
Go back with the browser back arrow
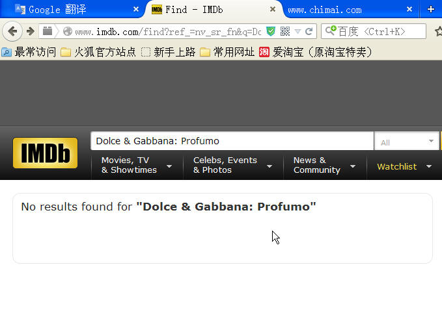[x=12, y=31]
